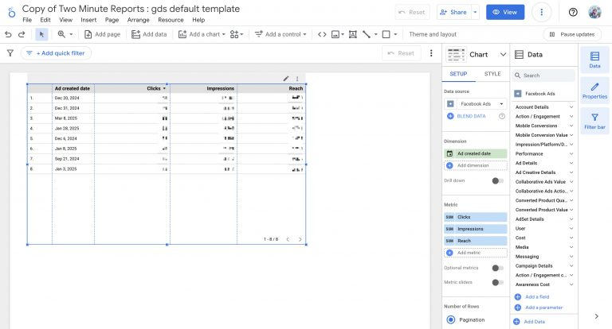Open the Properties side panel

[594, 89]
